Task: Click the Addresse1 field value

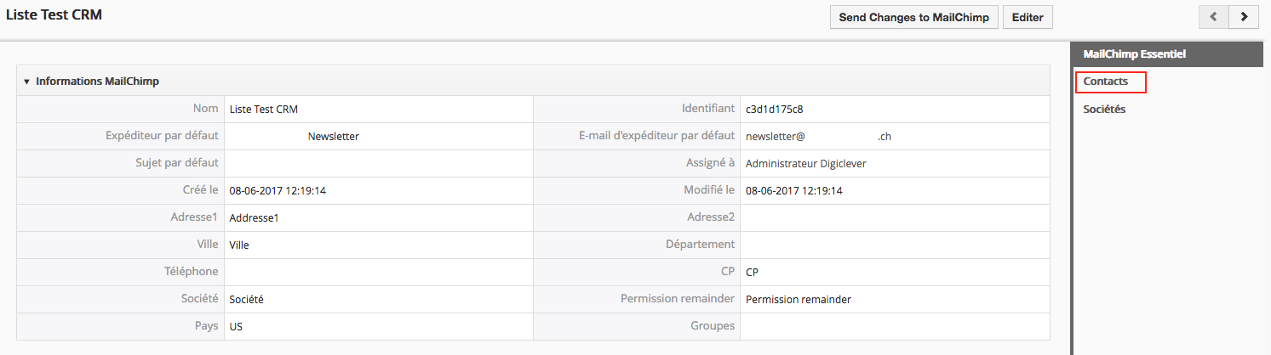Action: [x=254, y=217]
